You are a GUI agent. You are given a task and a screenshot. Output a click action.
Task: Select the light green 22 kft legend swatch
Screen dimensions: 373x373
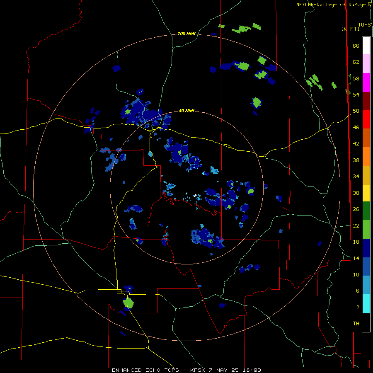[x=366, y=230]
